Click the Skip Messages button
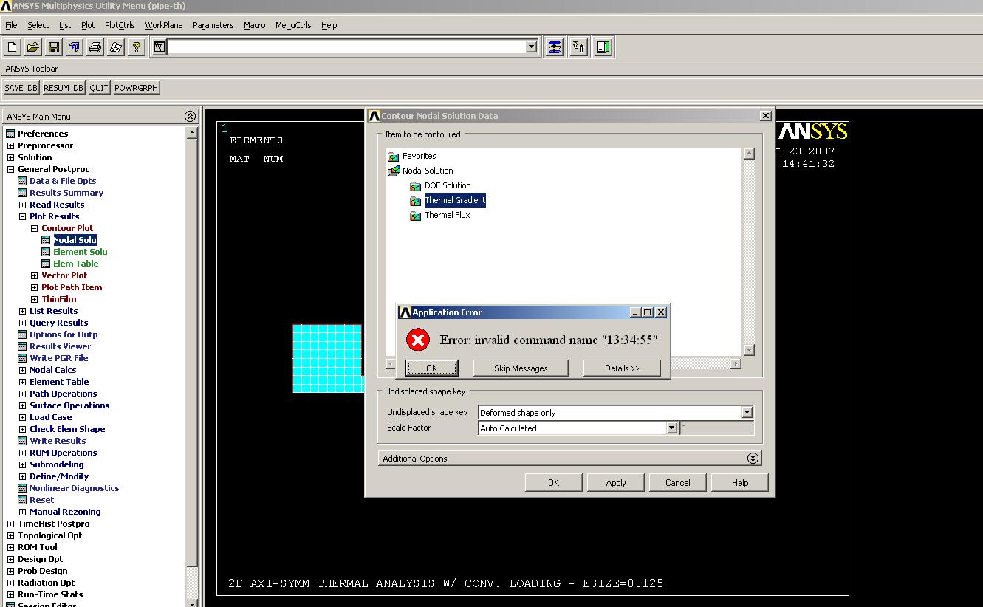The image size is (983, 607). (x=521, y=368)
